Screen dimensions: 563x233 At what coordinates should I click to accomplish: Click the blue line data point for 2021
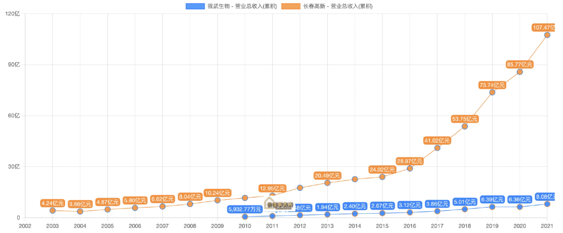547,204
